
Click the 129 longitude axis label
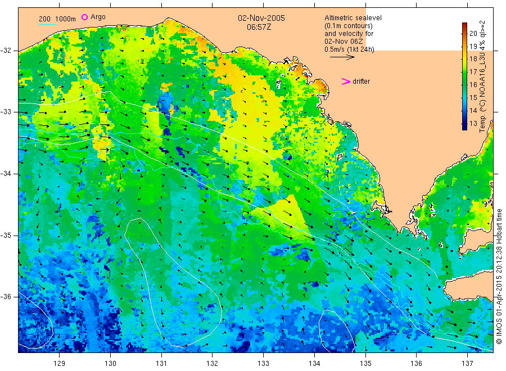click(x=60, y=364)
